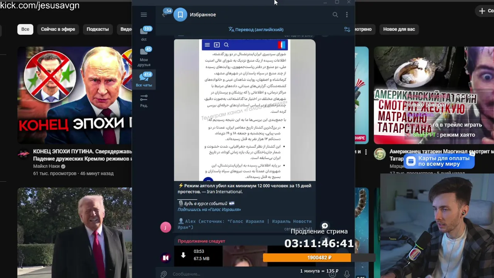Open the Ред. folder editor
The height and width of the screenshot is (278, 494).
(x=144, y=100)
